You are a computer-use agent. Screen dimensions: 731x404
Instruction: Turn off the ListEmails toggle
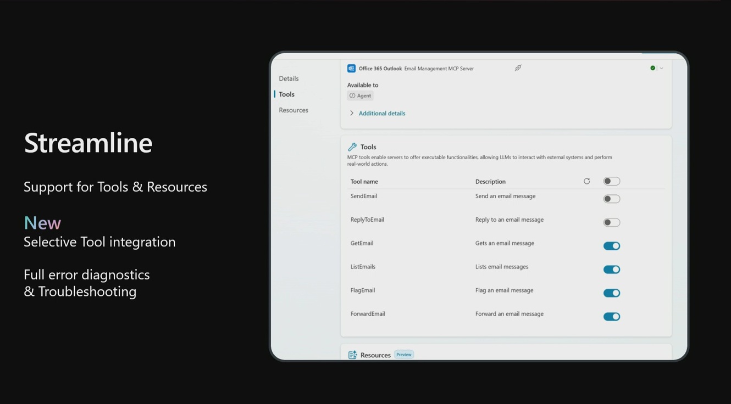tap(611, 270)
